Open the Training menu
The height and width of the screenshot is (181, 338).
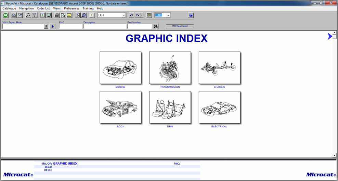point(88,9)
